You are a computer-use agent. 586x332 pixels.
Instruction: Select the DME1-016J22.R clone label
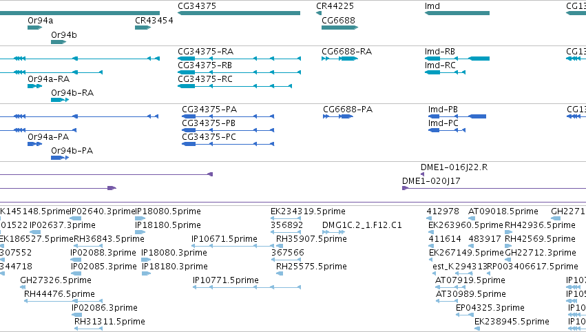pyautogui.click(x=454, y=167)
